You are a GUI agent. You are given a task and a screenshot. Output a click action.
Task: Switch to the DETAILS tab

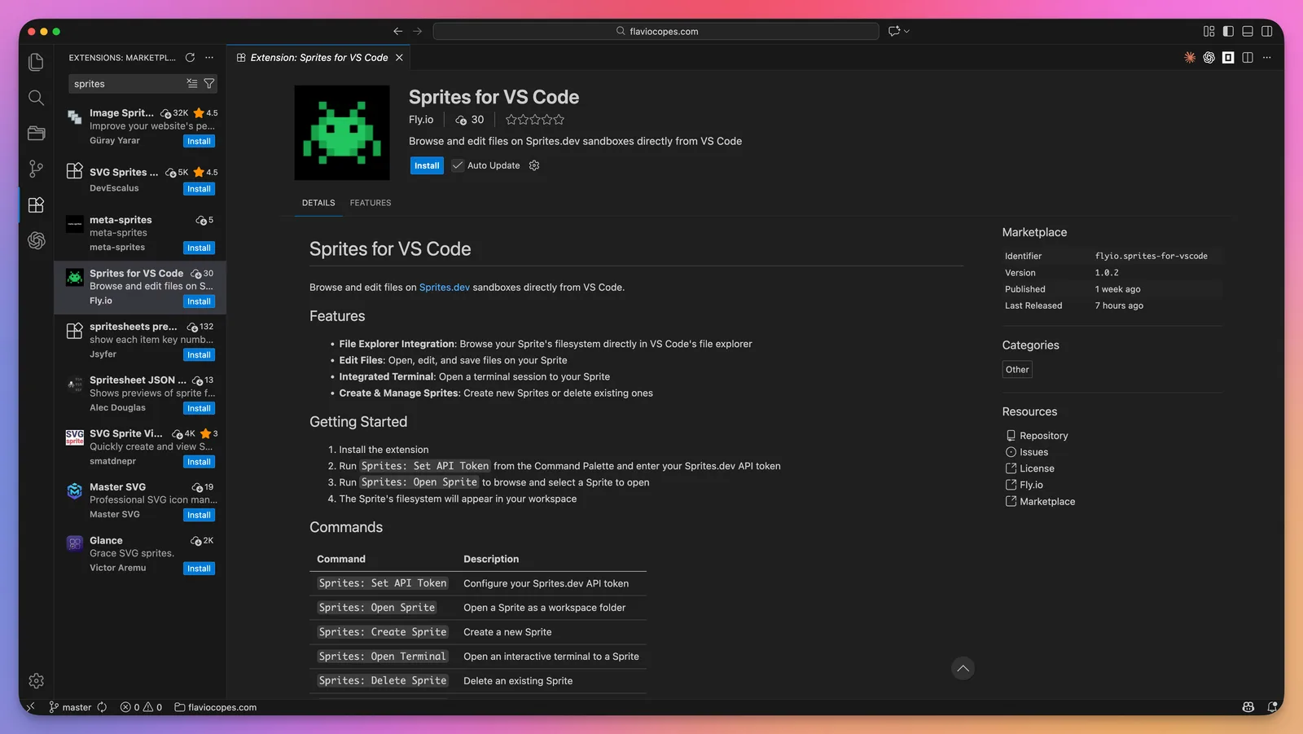point(318,203)
